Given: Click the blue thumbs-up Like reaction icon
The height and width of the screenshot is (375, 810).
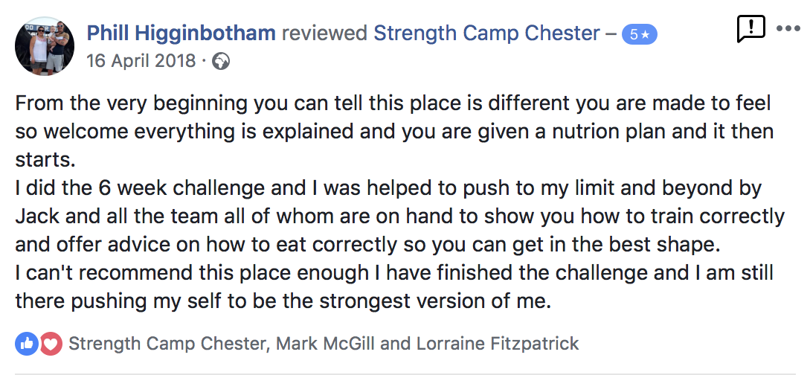Looking at the screenshot, I should (x=27, y=344).
